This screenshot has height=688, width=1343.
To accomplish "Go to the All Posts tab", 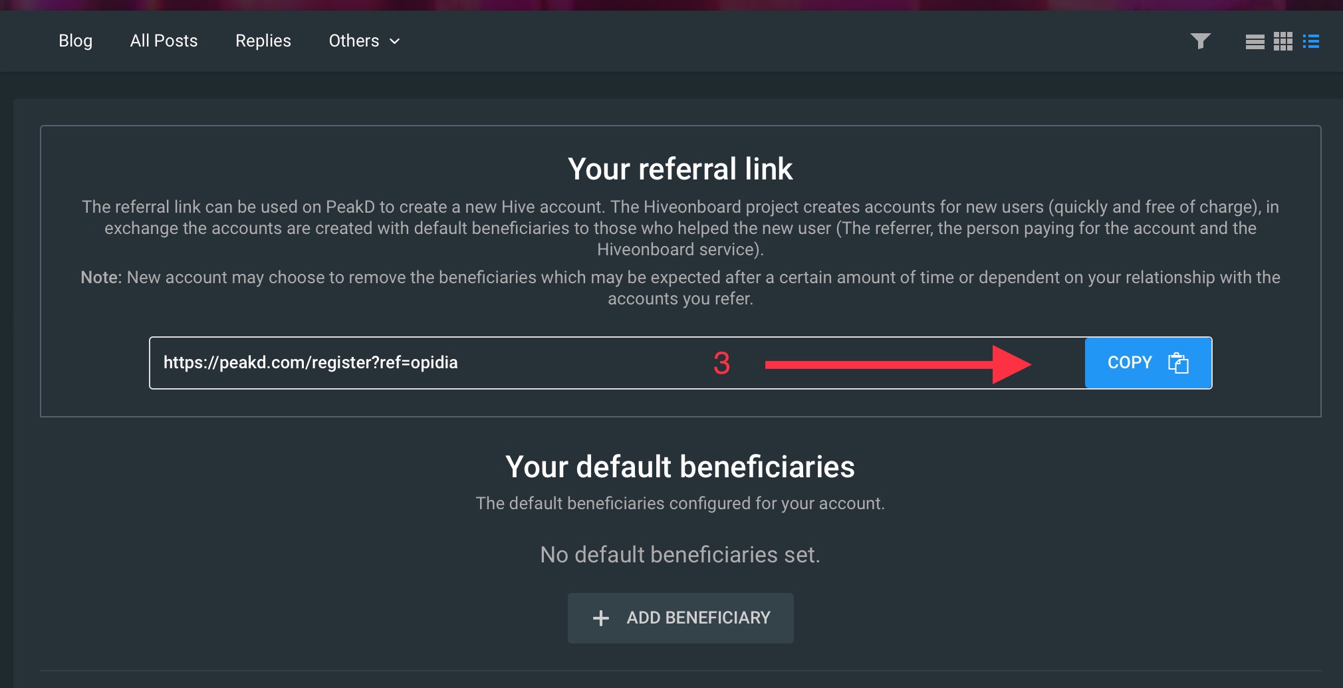I will [x=164, y=41].
